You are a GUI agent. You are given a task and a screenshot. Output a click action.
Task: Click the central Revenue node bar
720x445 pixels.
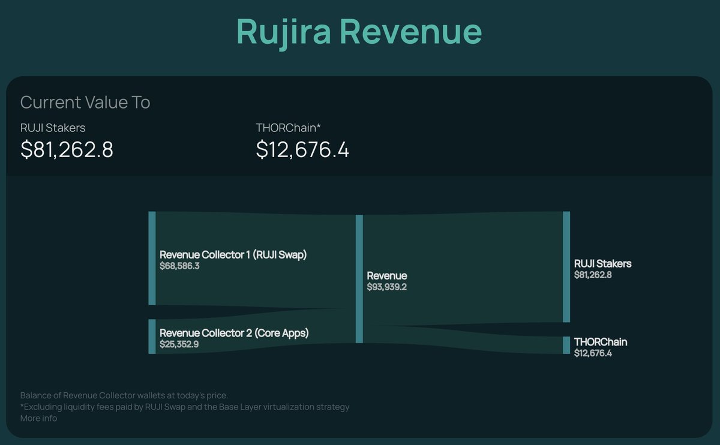[359, 279]
